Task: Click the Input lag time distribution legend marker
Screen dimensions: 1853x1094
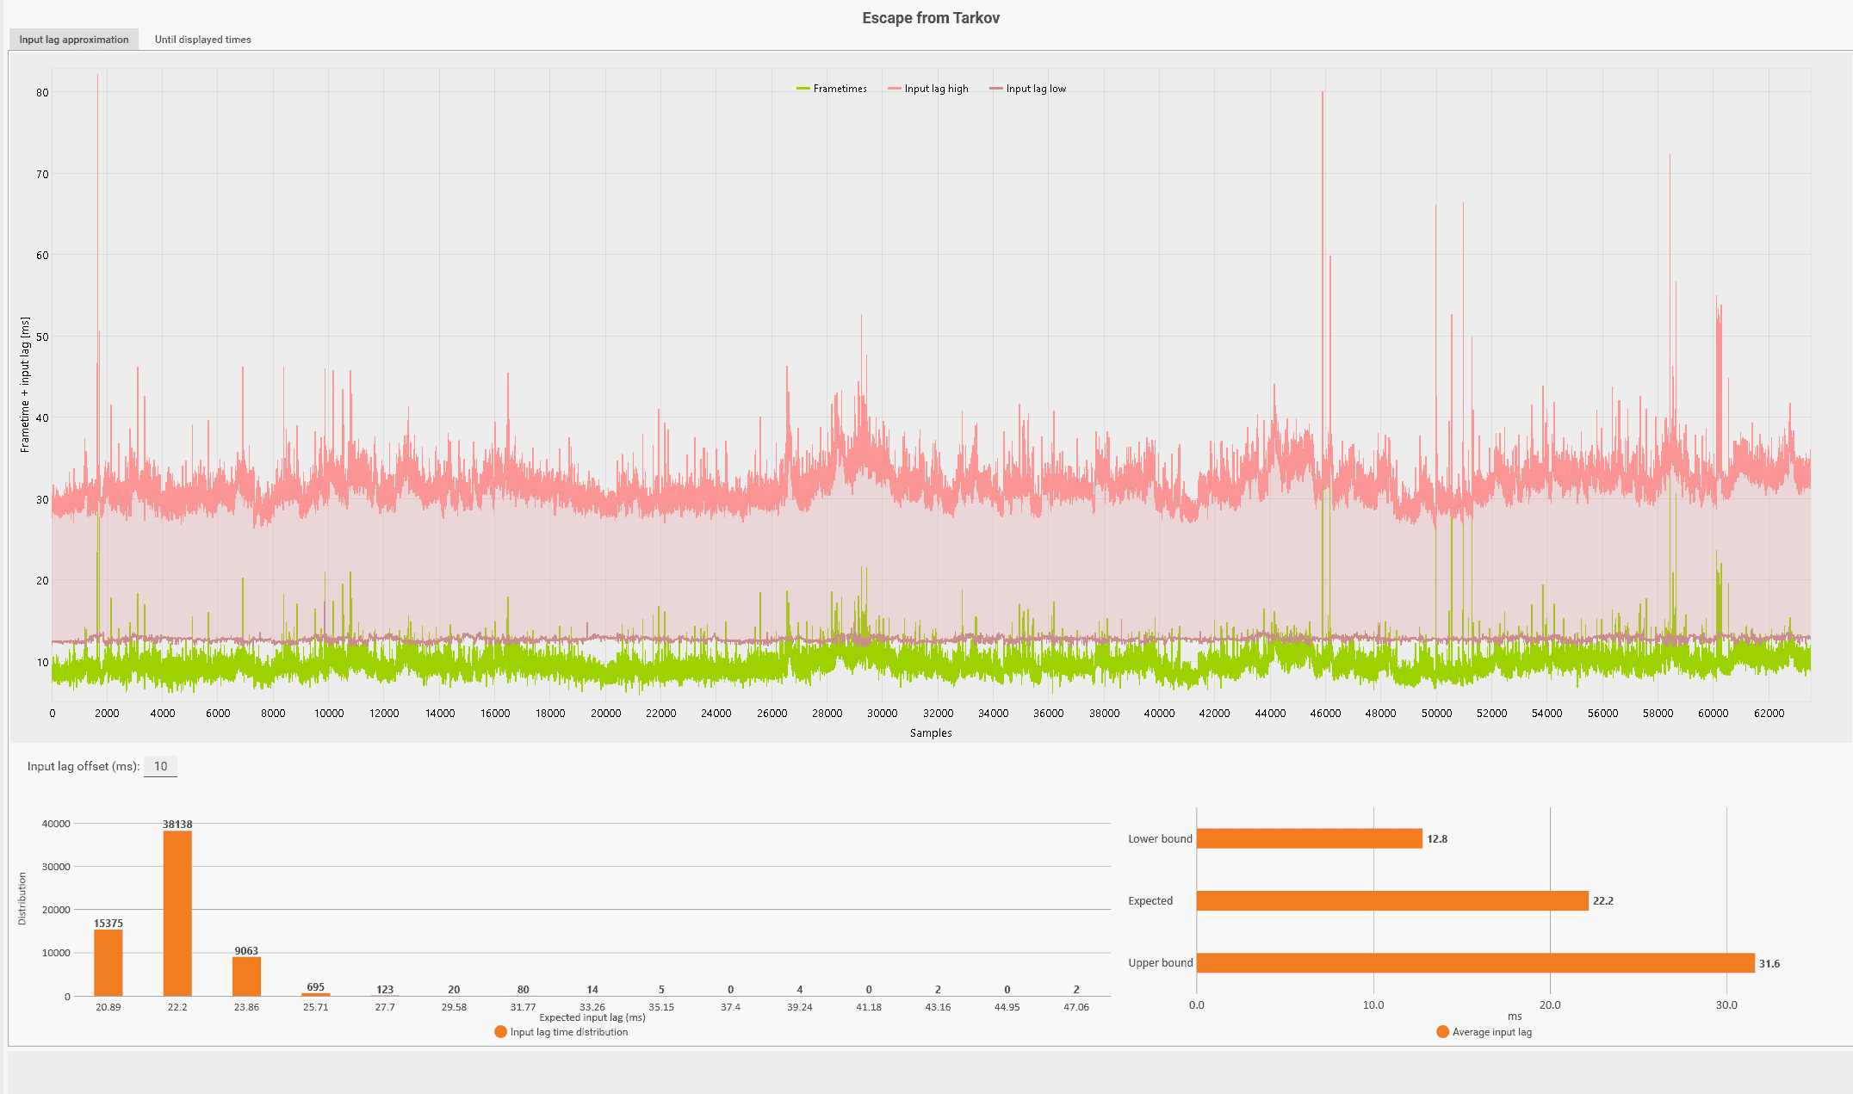Action: (x=500, y=1032)
